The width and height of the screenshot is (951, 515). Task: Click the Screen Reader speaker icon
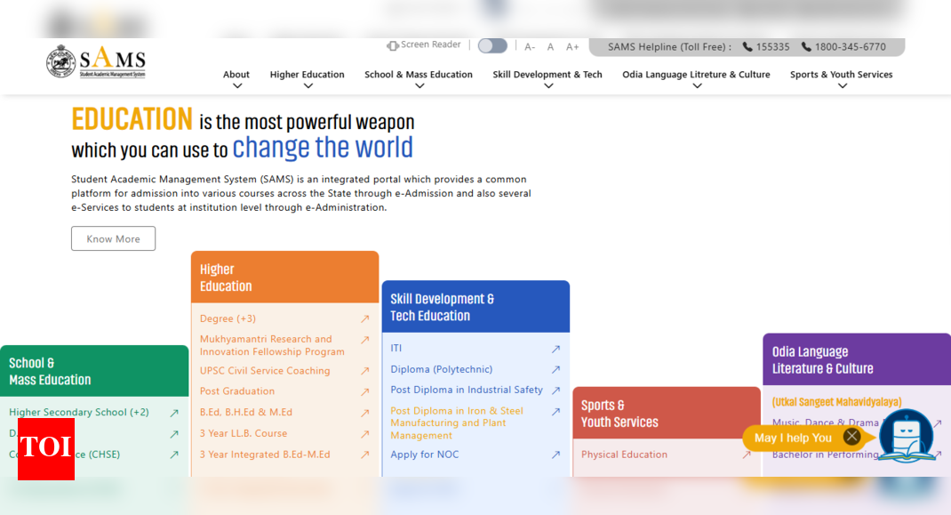[393, 45]
